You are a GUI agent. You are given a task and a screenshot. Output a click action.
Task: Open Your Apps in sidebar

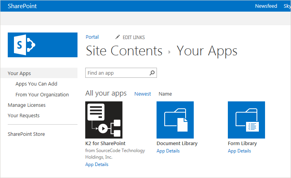(19, 73)
